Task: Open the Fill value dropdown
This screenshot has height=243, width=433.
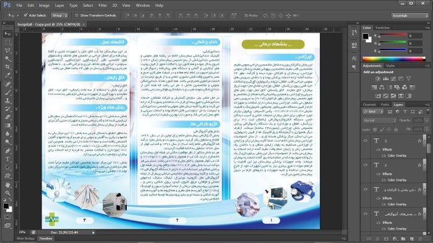Action: pyautogui.click(x=427, y=130)
